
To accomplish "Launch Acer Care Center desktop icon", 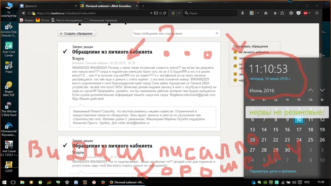I will click(9, 49).
